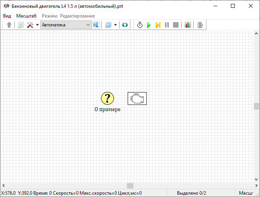Click the notes with pencil icon
This screenshot has height=197, width=260.
point(200,25)
